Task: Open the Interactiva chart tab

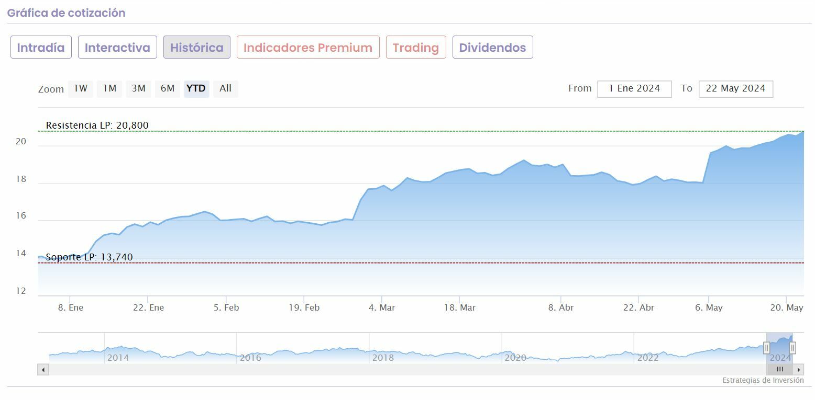Action: 117,48
